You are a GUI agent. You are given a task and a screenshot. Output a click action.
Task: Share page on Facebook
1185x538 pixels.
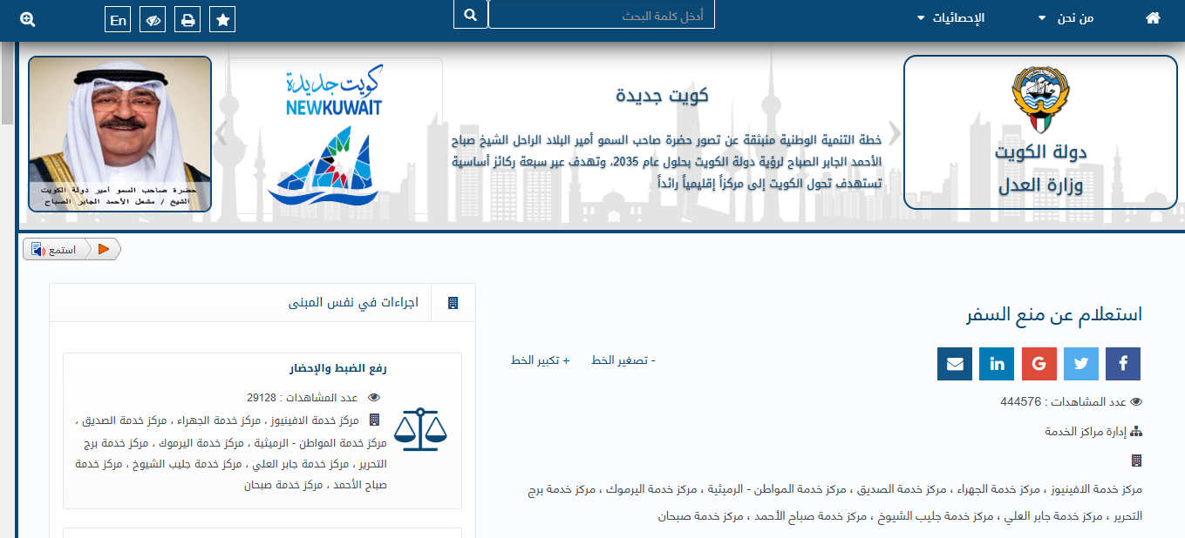1122,364
